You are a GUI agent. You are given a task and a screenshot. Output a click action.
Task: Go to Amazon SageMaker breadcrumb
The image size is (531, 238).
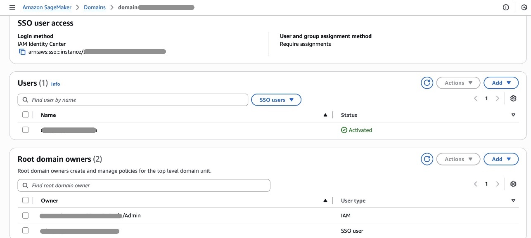coord(47,7)
